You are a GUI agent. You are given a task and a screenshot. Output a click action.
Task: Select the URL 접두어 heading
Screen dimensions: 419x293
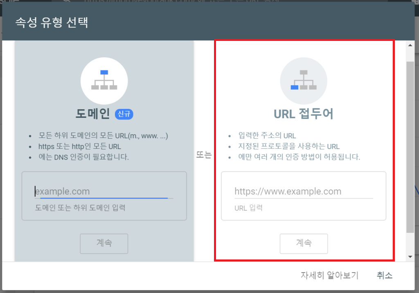[x=303, y=114]
